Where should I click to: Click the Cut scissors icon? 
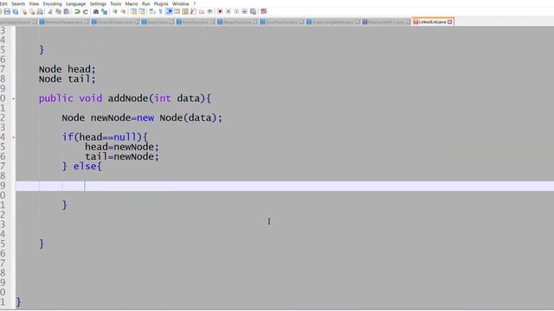[x=50, y=11]
